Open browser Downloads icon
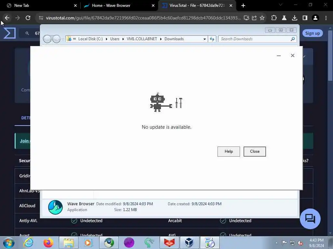The width and height of the screenshot is (333, 249). [295, 18]
